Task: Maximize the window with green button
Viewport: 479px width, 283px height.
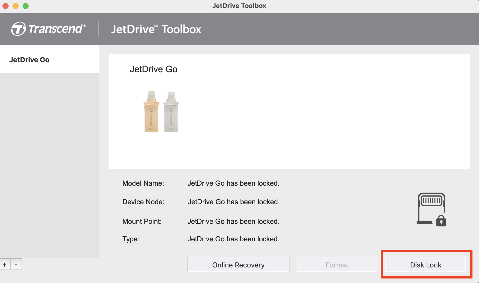Action: tap(26, 6)
